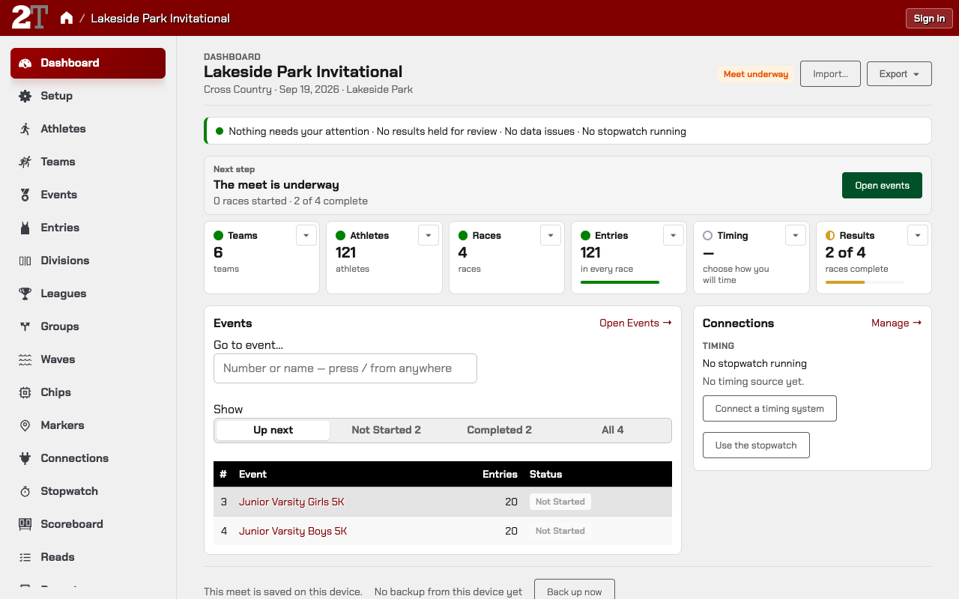Expand the Teams card dropdown

pos(306,235)
